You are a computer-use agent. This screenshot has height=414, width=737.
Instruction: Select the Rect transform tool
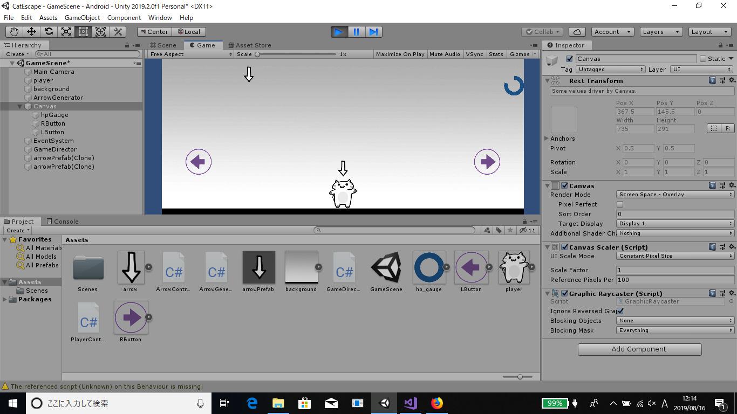coord(84,32)
